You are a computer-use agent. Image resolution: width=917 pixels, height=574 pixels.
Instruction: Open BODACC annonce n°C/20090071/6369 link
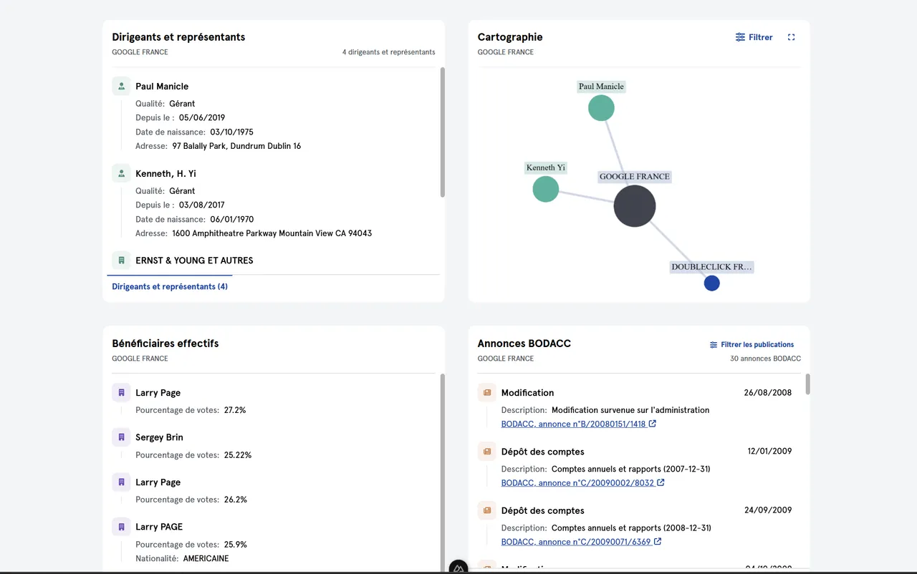tap(581, 542)
